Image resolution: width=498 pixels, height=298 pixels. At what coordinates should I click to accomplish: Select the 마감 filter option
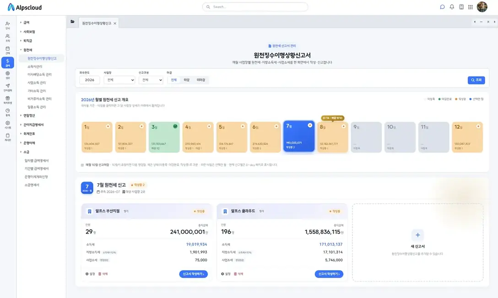(186, 80)
